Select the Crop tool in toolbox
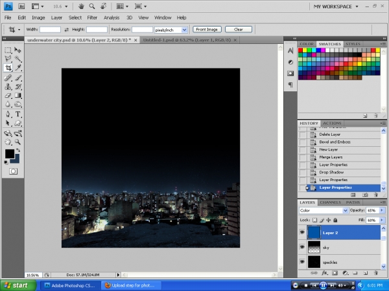389x291 pixels. (x=8, y=67)
